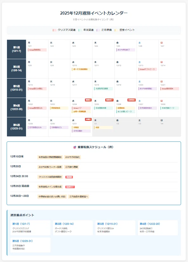Click the purple おせち event on 12/5

126,50
